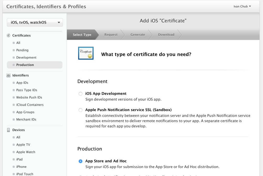Open iPad devices
This screenshot has width=263, height=176.
pyautogui.click(x=19, y=159)
